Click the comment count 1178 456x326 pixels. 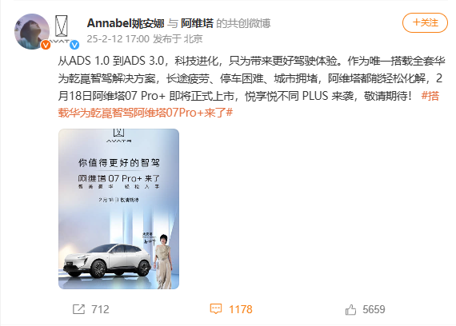coord(241,309)
